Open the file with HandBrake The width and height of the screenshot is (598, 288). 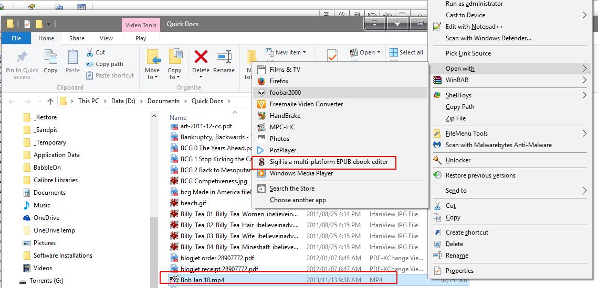(x=340, y=116)
